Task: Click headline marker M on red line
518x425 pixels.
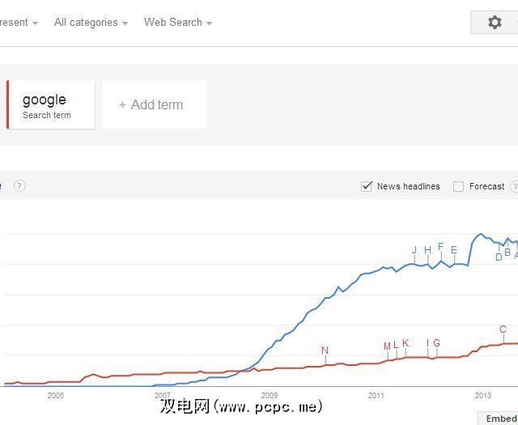Action: 387,346
